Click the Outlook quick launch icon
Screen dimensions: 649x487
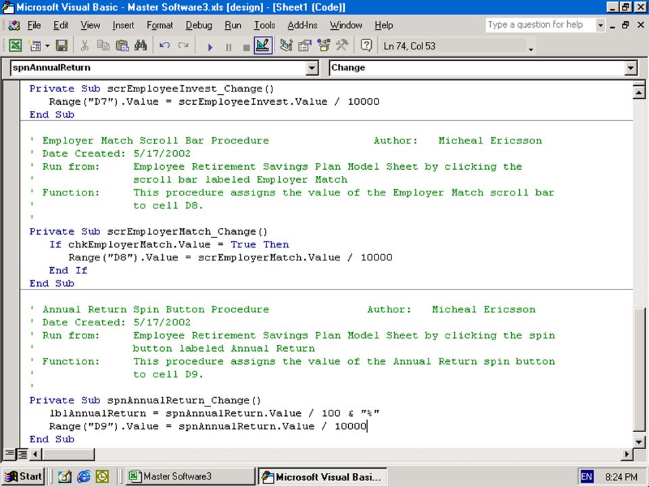pos(102,477)
